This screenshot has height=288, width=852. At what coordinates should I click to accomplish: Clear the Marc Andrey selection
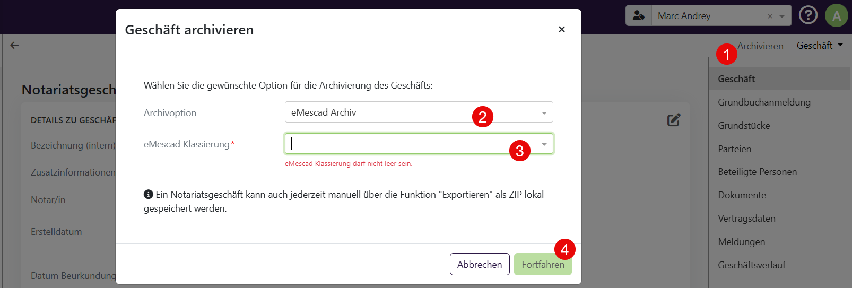click(770, 16)
